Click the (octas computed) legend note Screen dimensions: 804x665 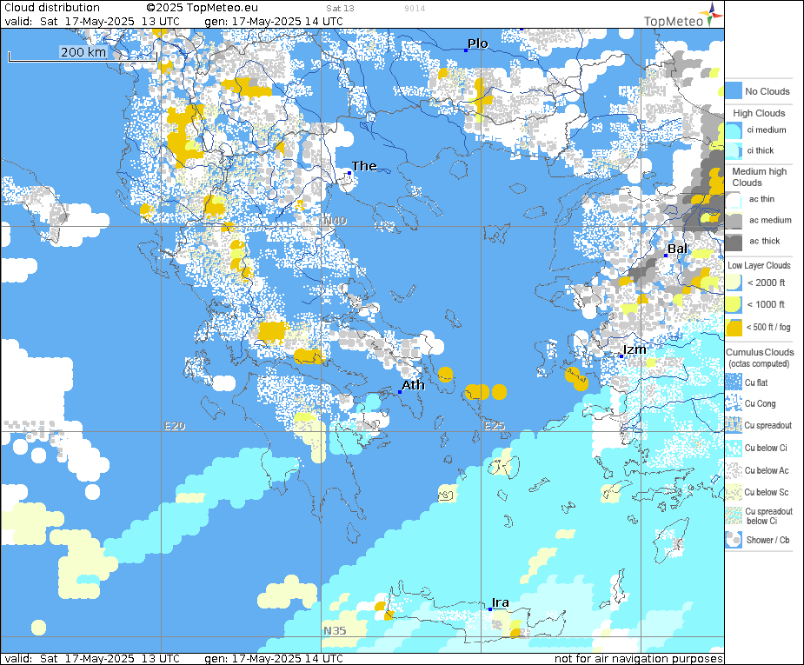click(x=759, y=363)
